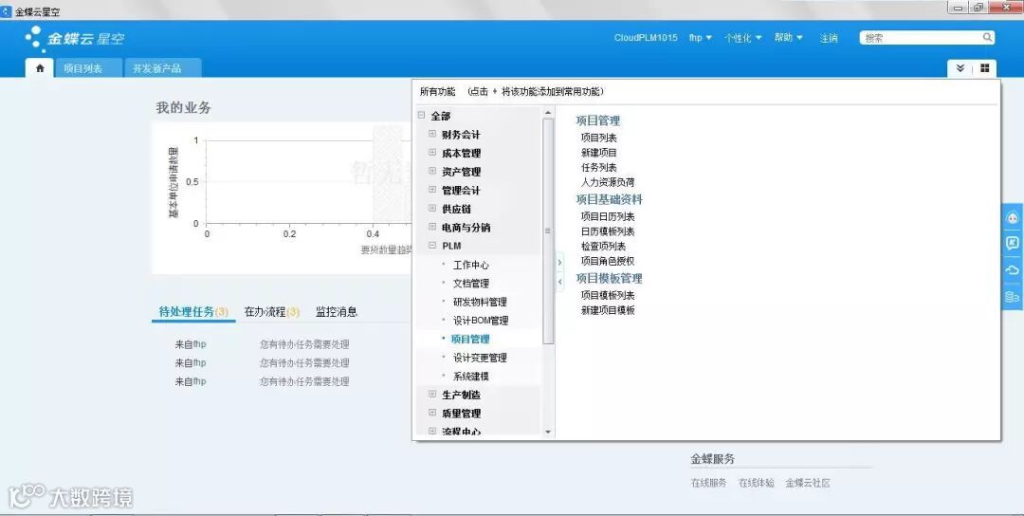Expand the 供应链 tree node
The image size is (1024, 516).
431,209
